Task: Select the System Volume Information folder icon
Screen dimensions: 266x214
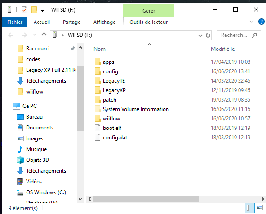Action: [98, 109]
